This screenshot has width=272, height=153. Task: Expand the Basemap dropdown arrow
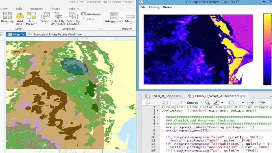(x=8, y=24)
